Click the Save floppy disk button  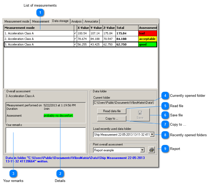pyautogui.click(x=140, y=115)
